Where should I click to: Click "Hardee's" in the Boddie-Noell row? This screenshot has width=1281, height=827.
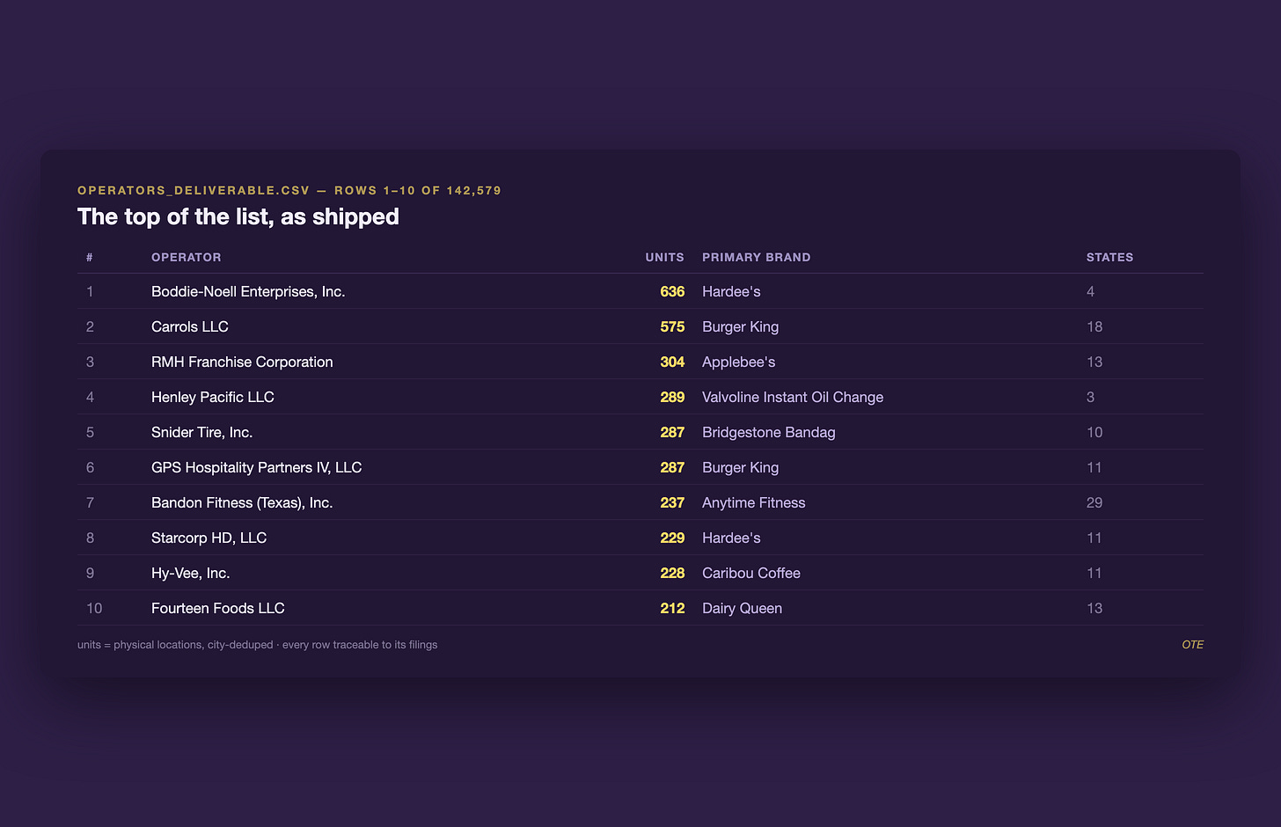tap(731, 291)
